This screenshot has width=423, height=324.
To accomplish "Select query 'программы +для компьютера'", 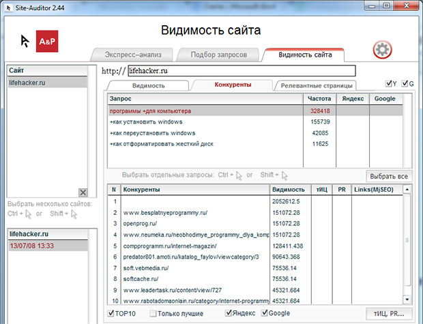I will tap(255, 111).
